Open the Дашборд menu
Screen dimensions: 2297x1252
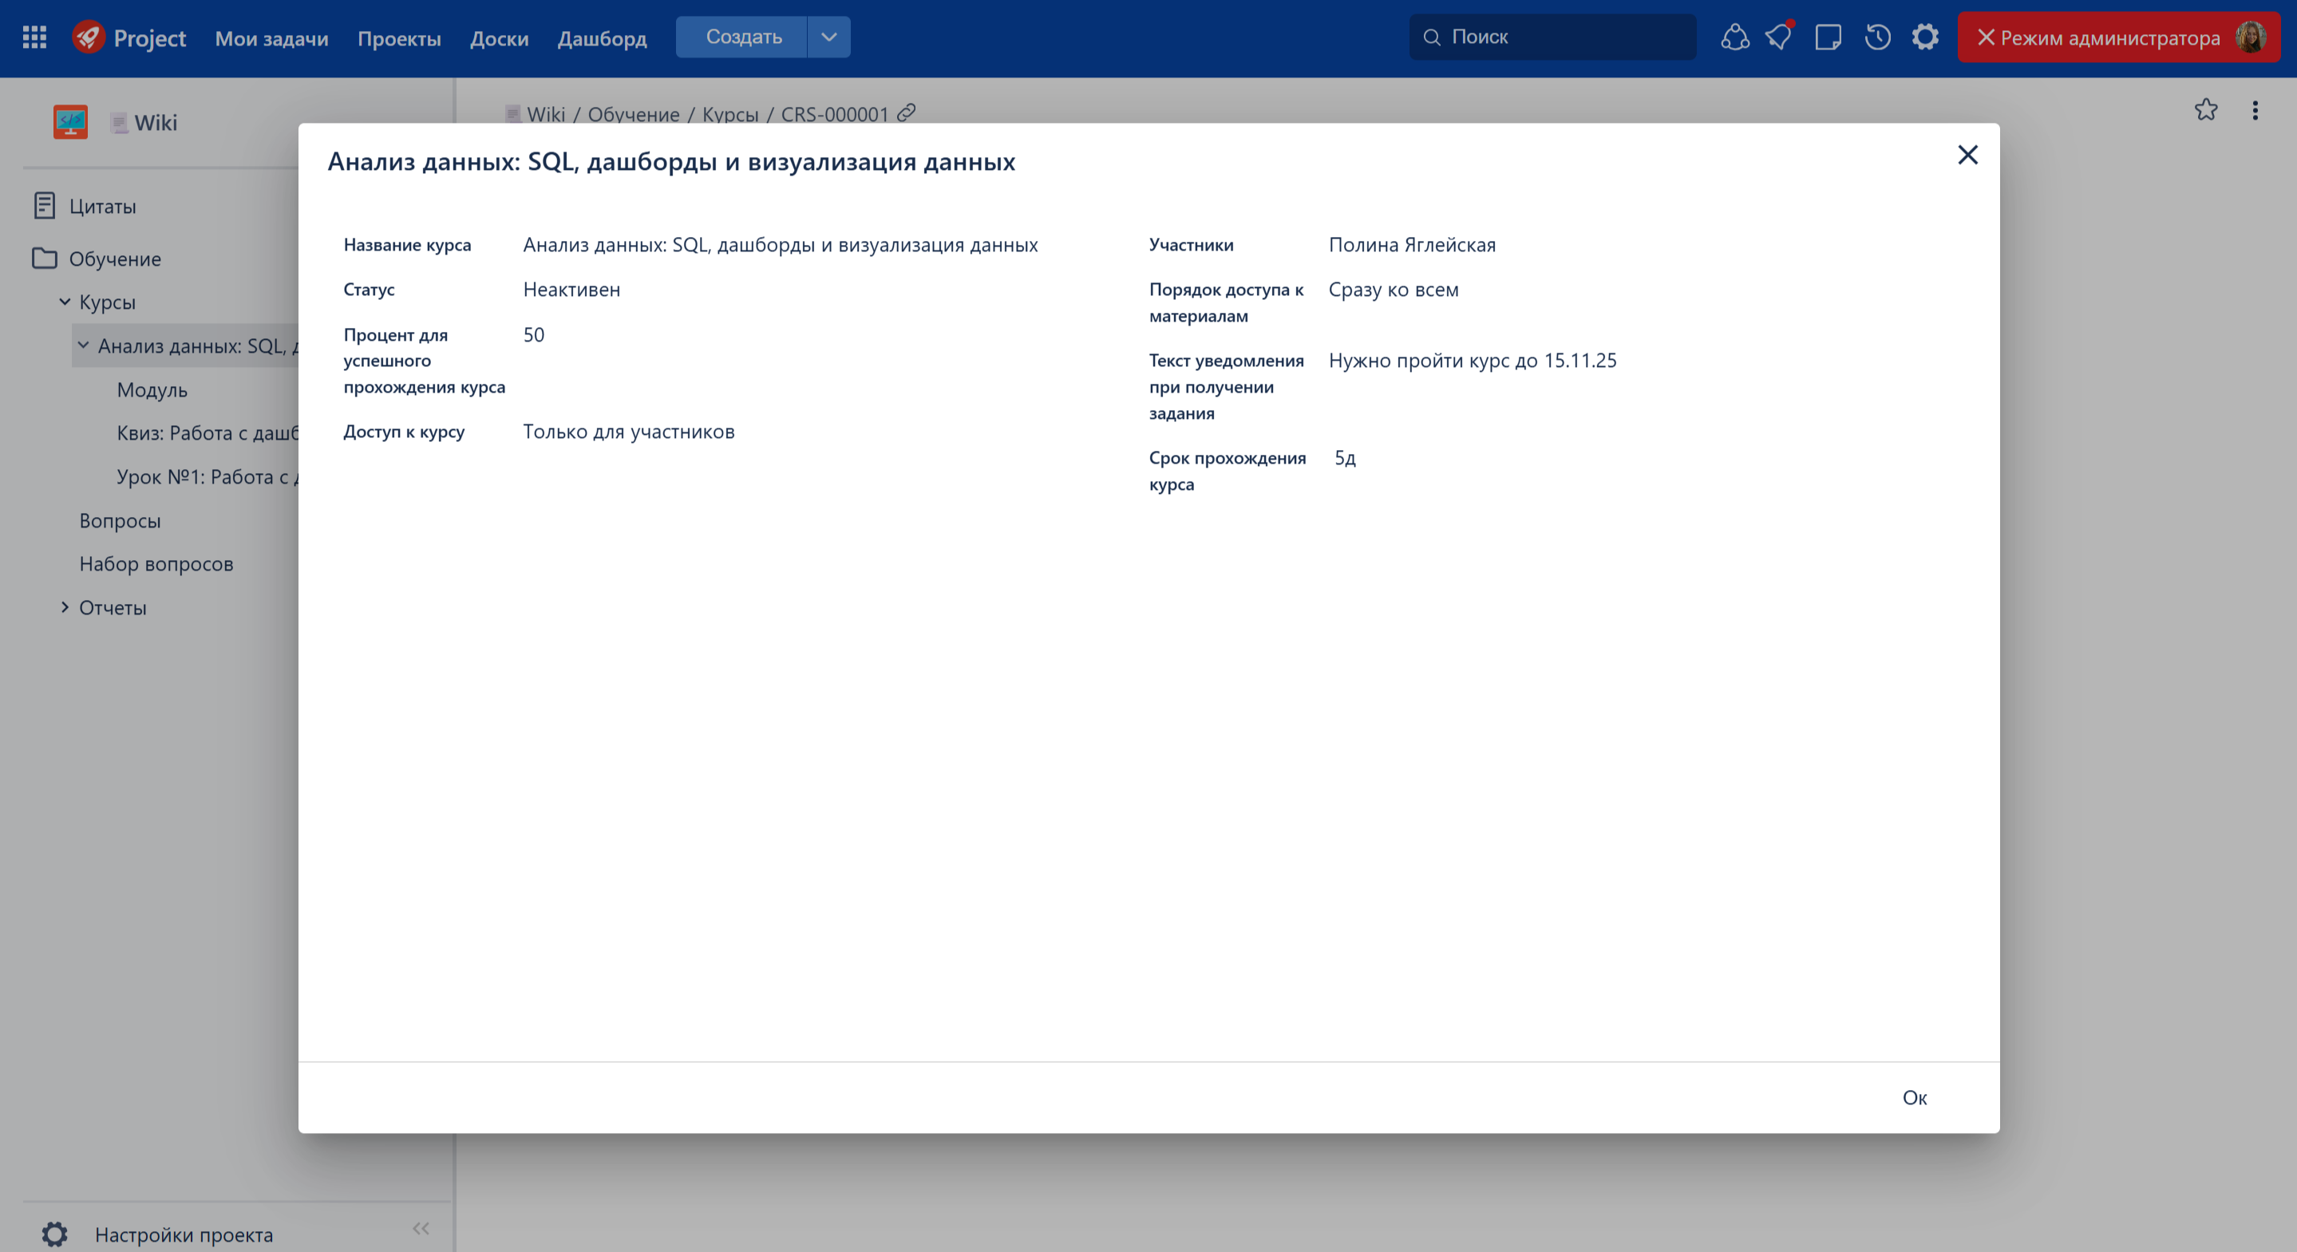click(x=602, y=38)
